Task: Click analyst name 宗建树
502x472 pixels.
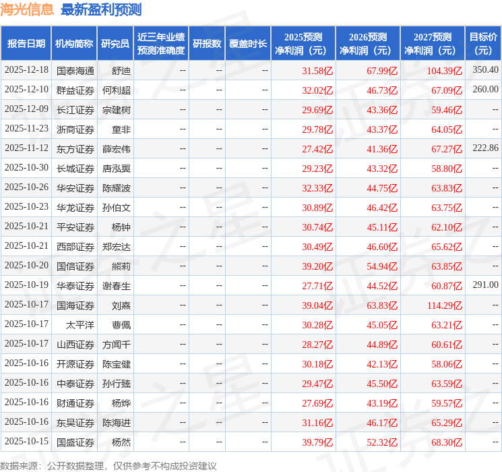Action: [x=116, y=110]
